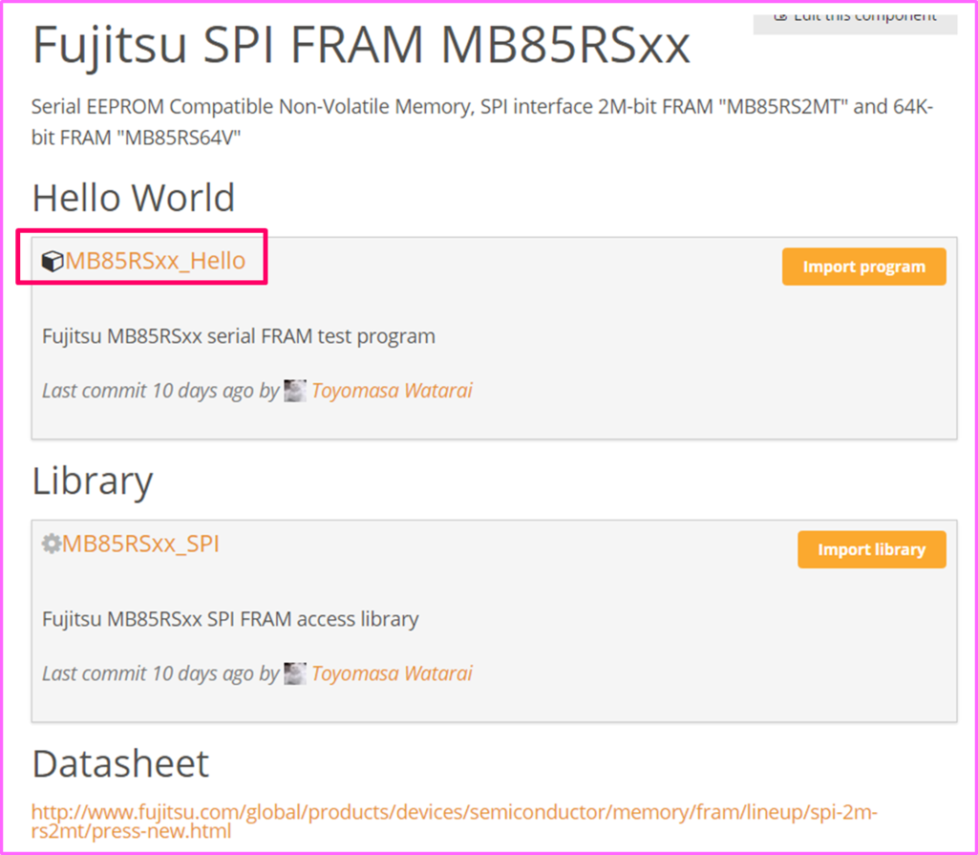Click the package icon beside MB85RSxx_Hello
The width and height of the screenshot is (978, 855).
click(53, 261)
